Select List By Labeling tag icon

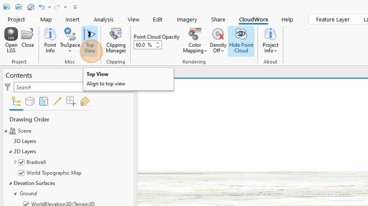tap(85, 102)
